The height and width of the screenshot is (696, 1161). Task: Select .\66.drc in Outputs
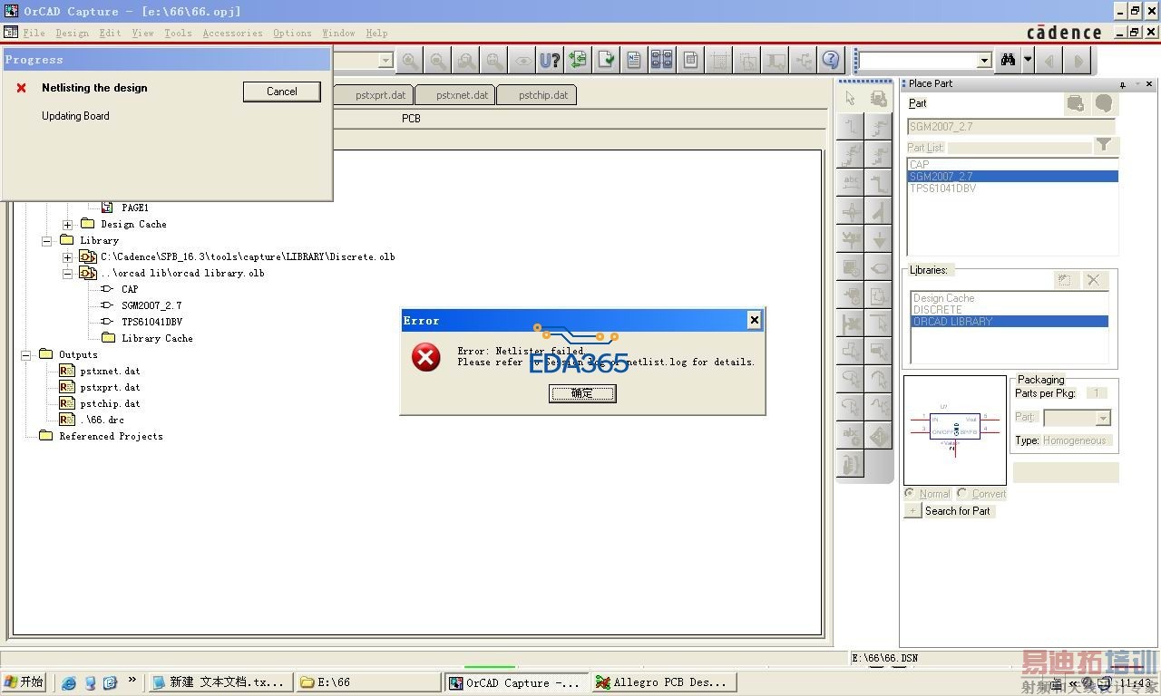(x=102, y=420)
